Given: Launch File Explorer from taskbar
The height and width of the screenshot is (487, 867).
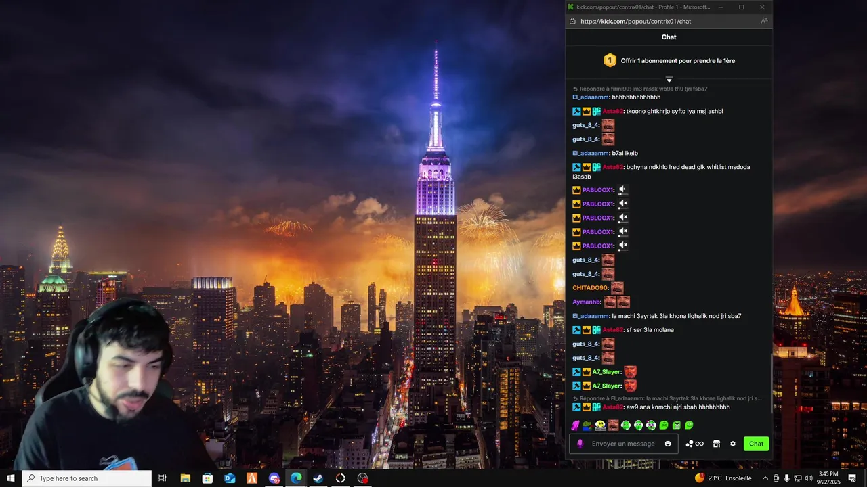Looking at the screenshot, I should (186, 478).
